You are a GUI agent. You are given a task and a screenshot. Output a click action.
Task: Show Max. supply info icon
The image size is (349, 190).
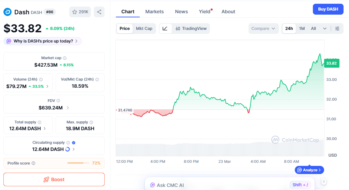coord(91,122)
